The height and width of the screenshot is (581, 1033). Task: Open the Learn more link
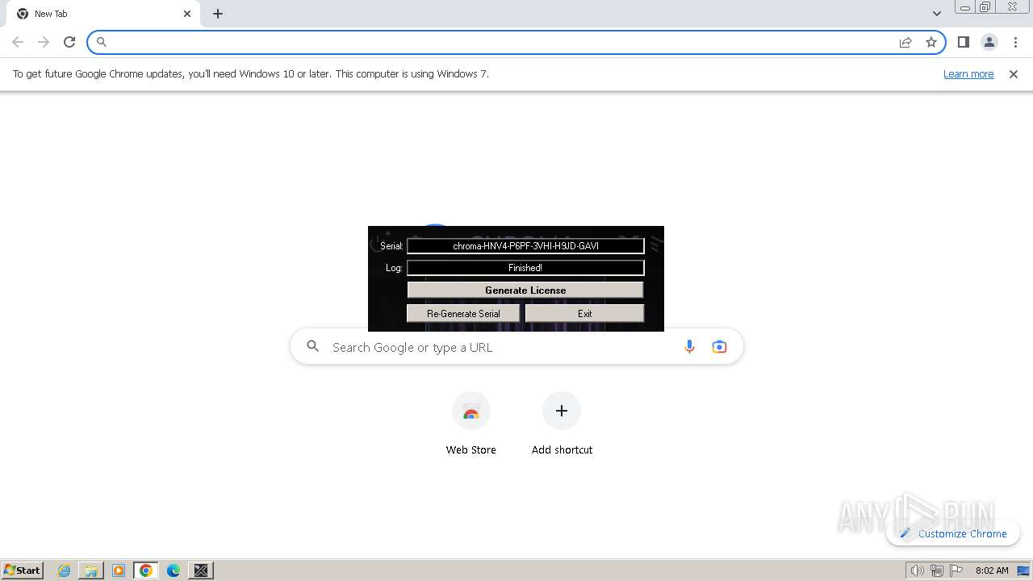(x=968, y=73)
